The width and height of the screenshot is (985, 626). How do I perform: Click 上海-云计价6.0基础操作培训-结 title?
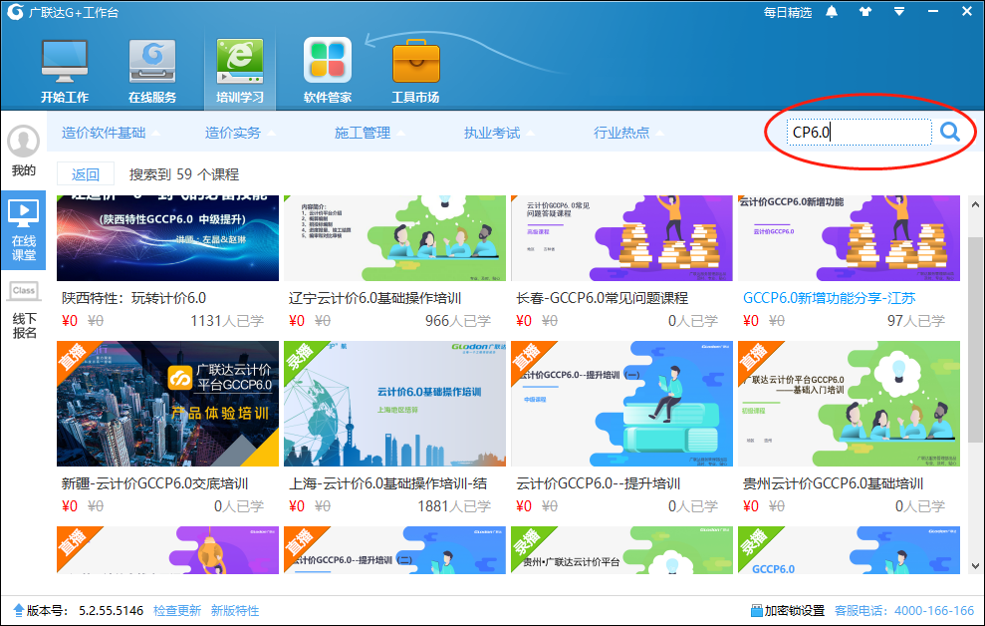pyautogui.click(x=387, y=483)
